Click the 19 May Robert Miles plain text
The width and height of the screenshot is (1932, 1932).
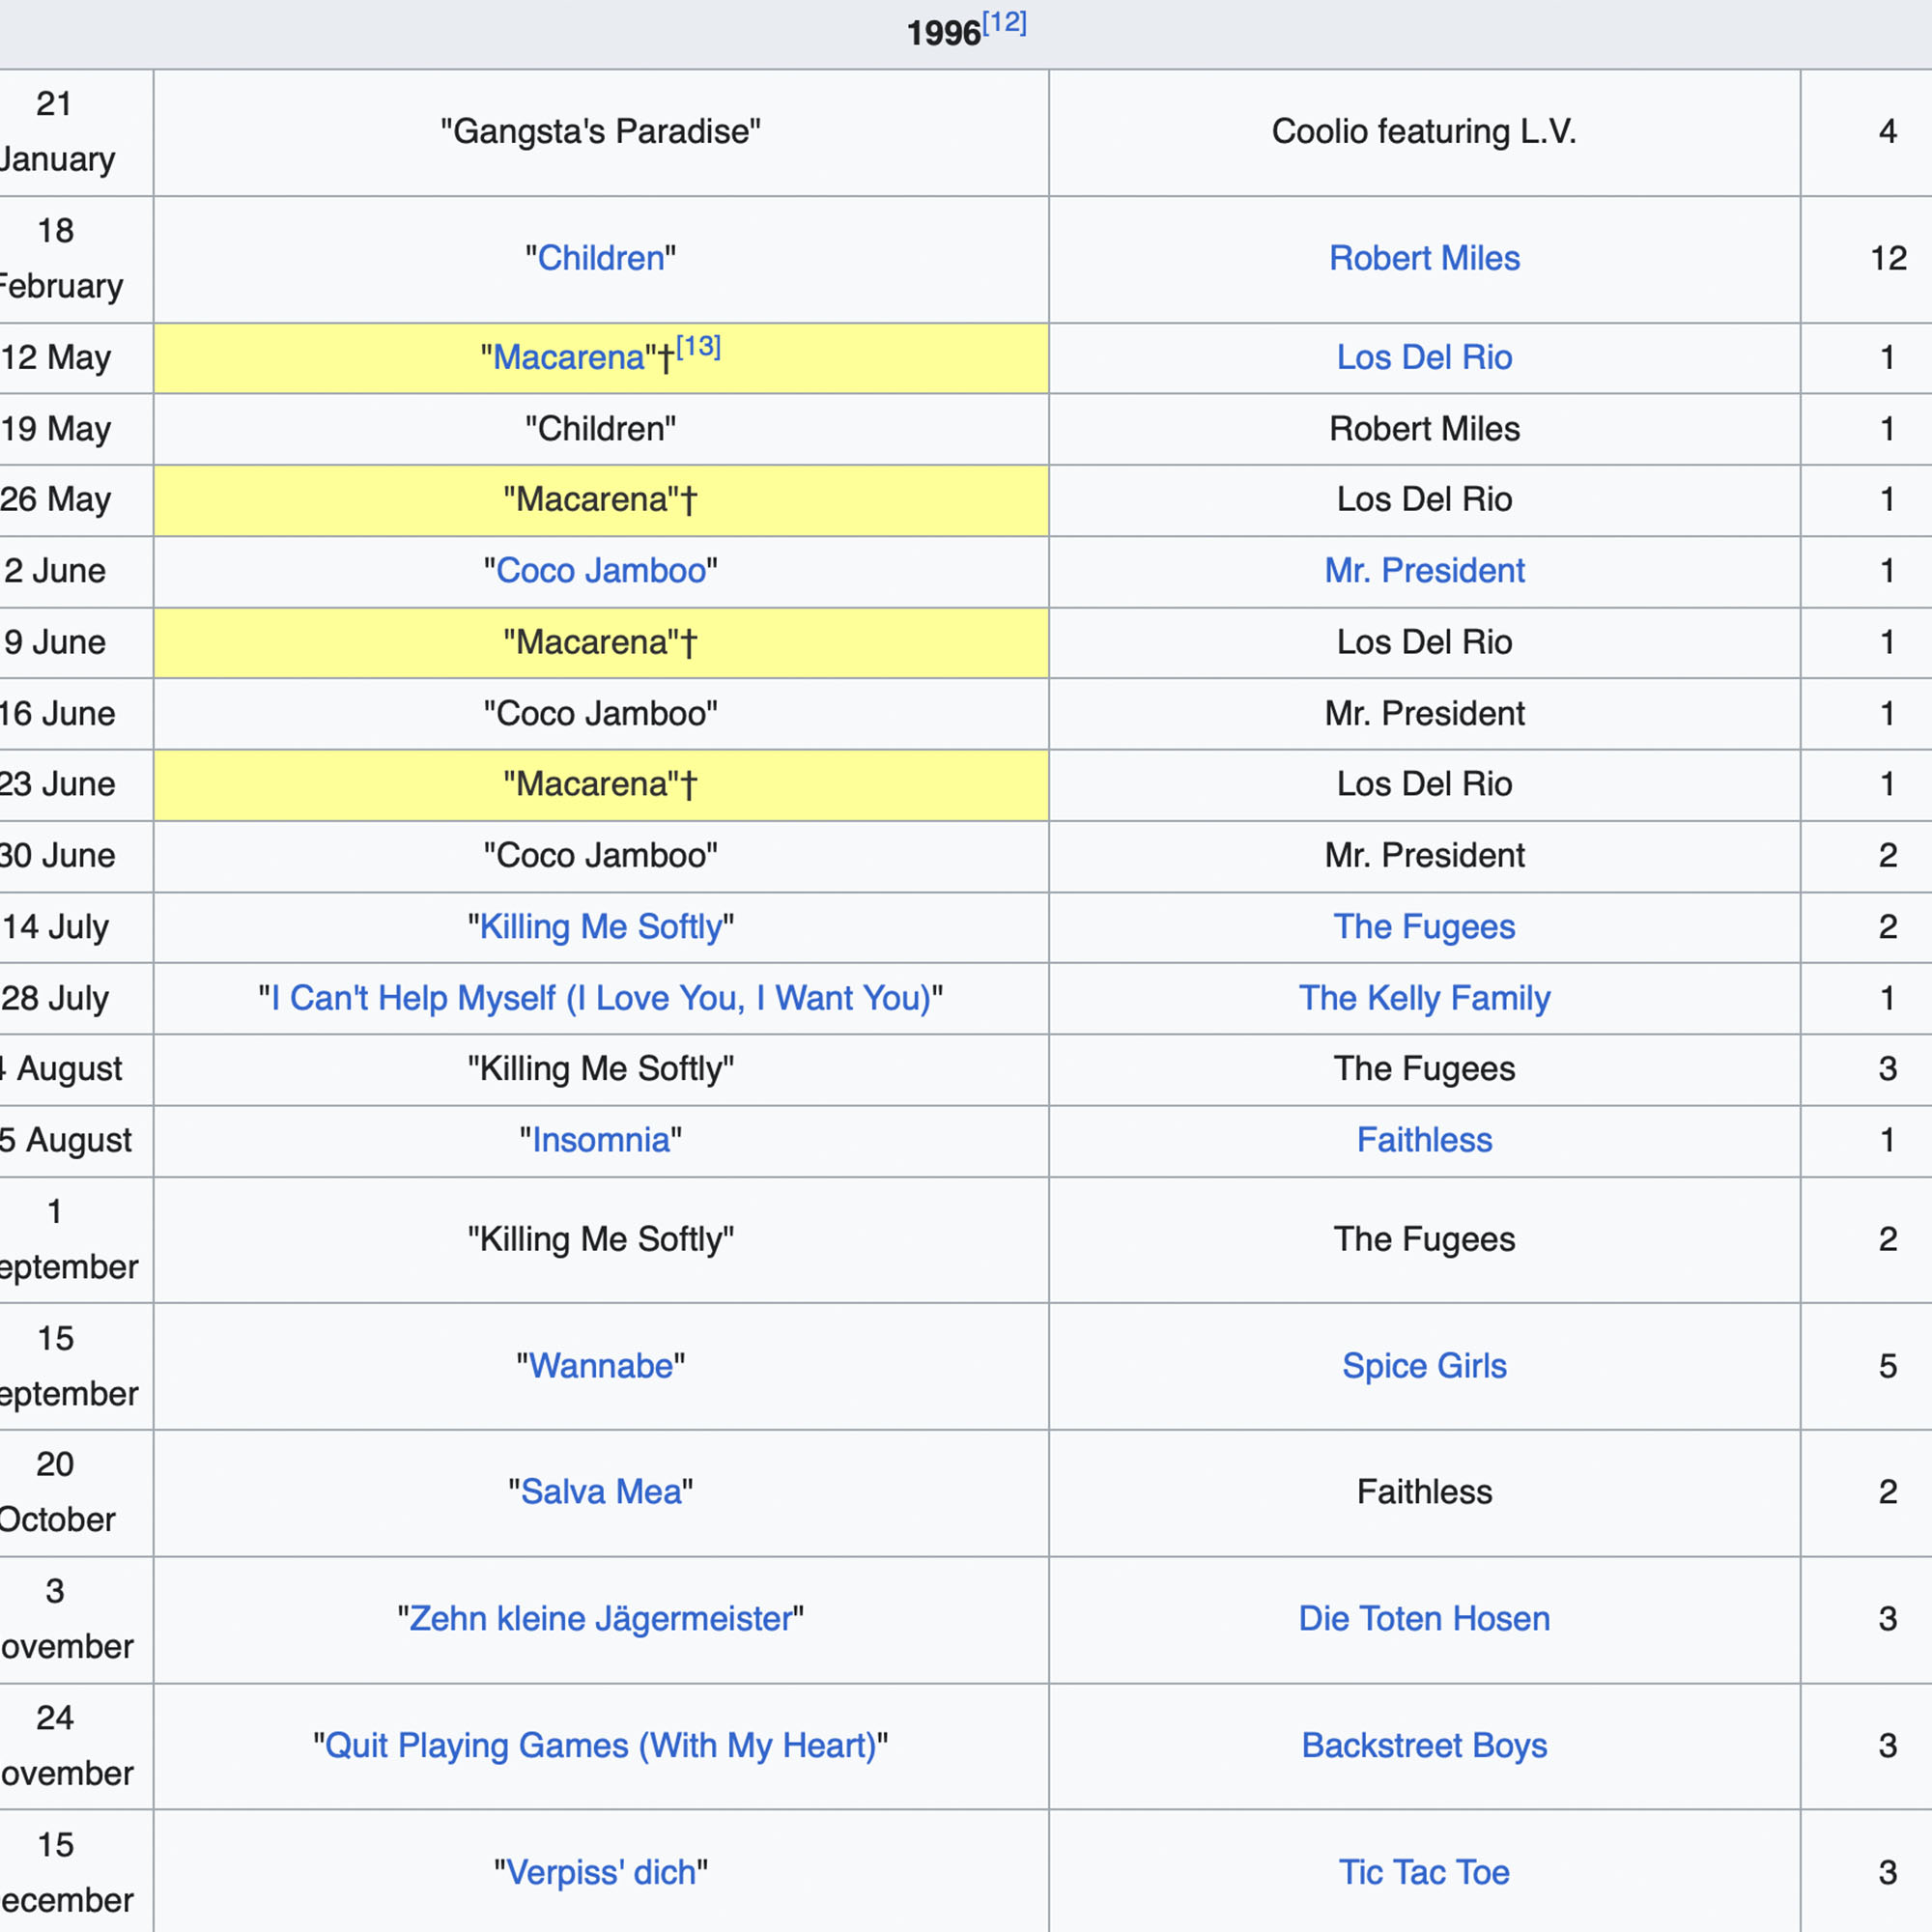click(x=1424, y=428)
